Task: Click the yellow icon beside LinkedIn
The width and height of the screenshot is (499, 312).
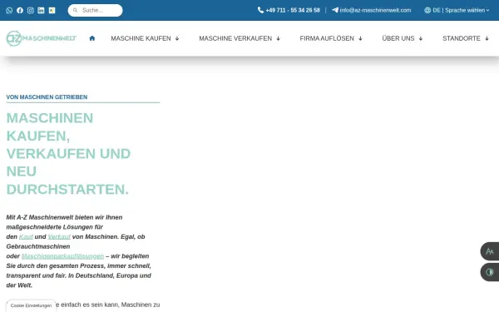Action: (x=52, y=10)
